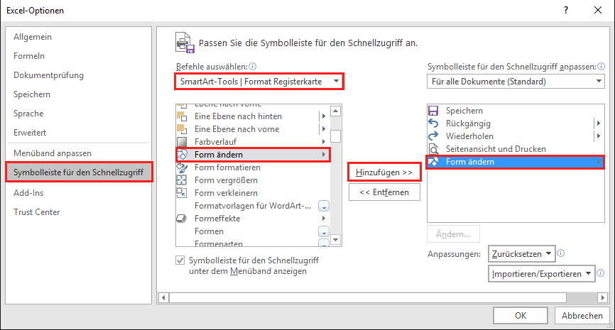Image resolution: width=615 pixels, height=330 pixels.
Task: Select the Seitenansicht und Drucken icon
Action: (433, 149)
